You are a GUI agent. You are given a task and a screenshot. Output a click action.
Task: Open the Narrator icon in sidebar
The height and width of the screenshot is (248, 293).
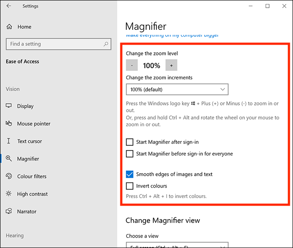coord(9,211)
